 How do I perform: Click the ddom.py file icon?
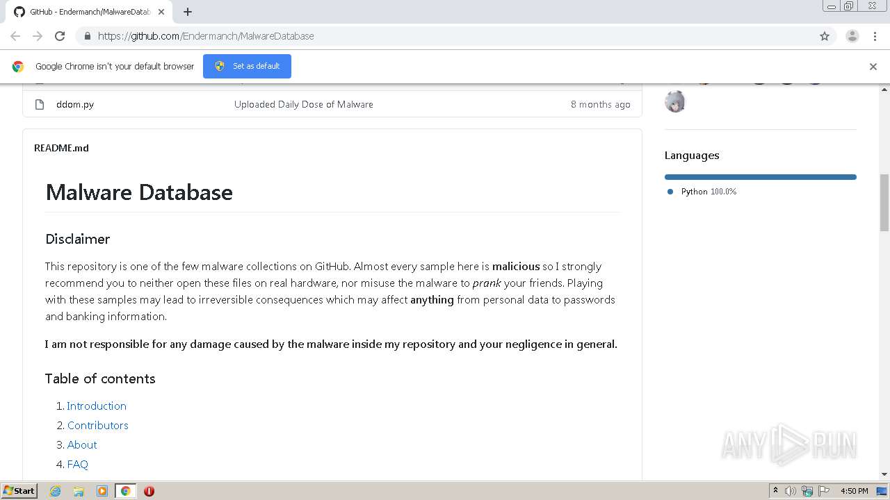40,104
